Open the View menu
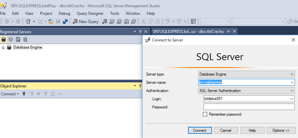The height and width of the screenshot is (138, 298). (29, 13)
